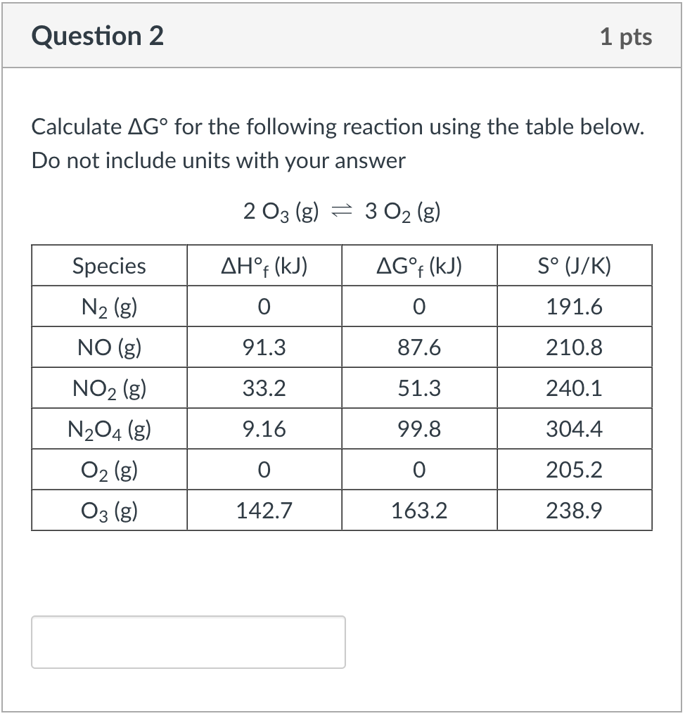The width and height of the screenshot is (685, 716).
Task: Select the Question 2 header
Action: point(97,35)
